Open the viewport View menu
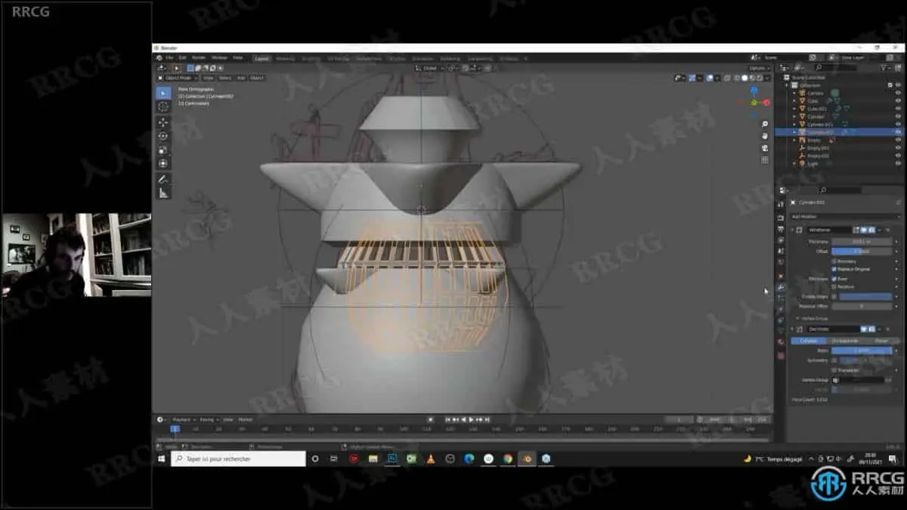 208,78
